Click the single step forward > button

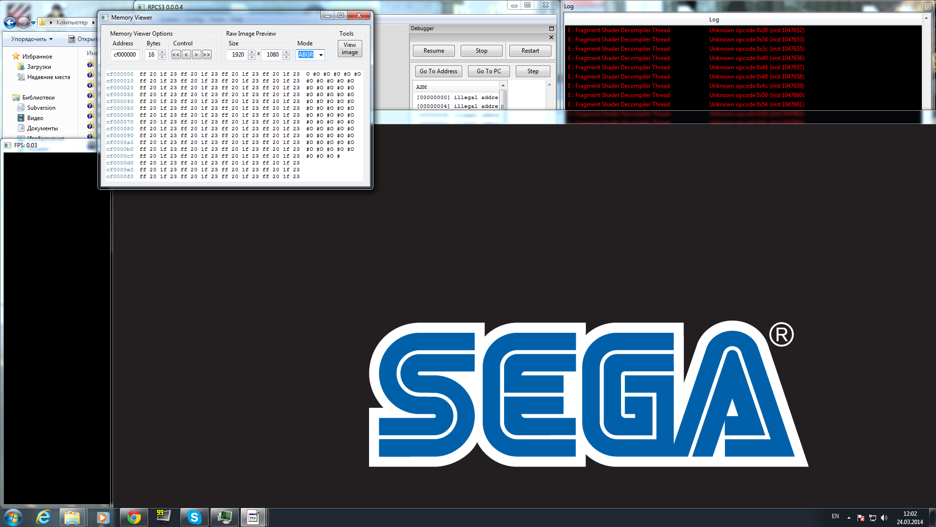pyautogui.click(x=196, y=55)
